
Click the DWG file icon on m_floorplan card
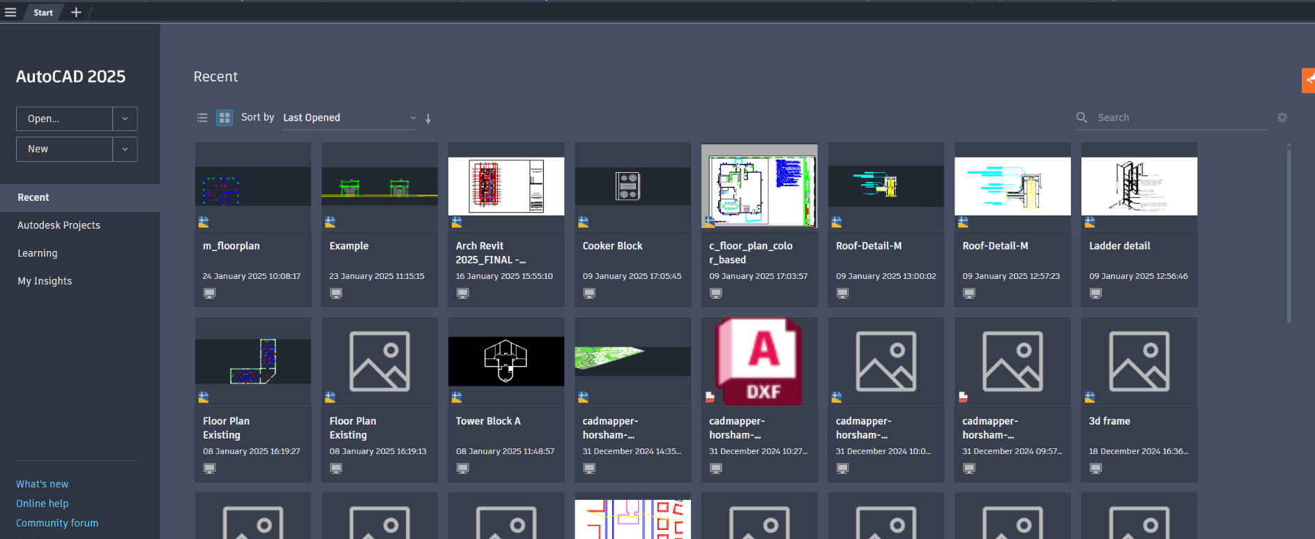[x=204, y=222]
